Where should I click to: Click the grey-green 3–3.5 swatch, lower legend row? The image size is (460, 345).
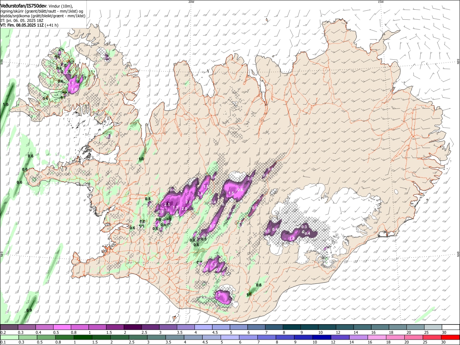(x=156, y=337)
